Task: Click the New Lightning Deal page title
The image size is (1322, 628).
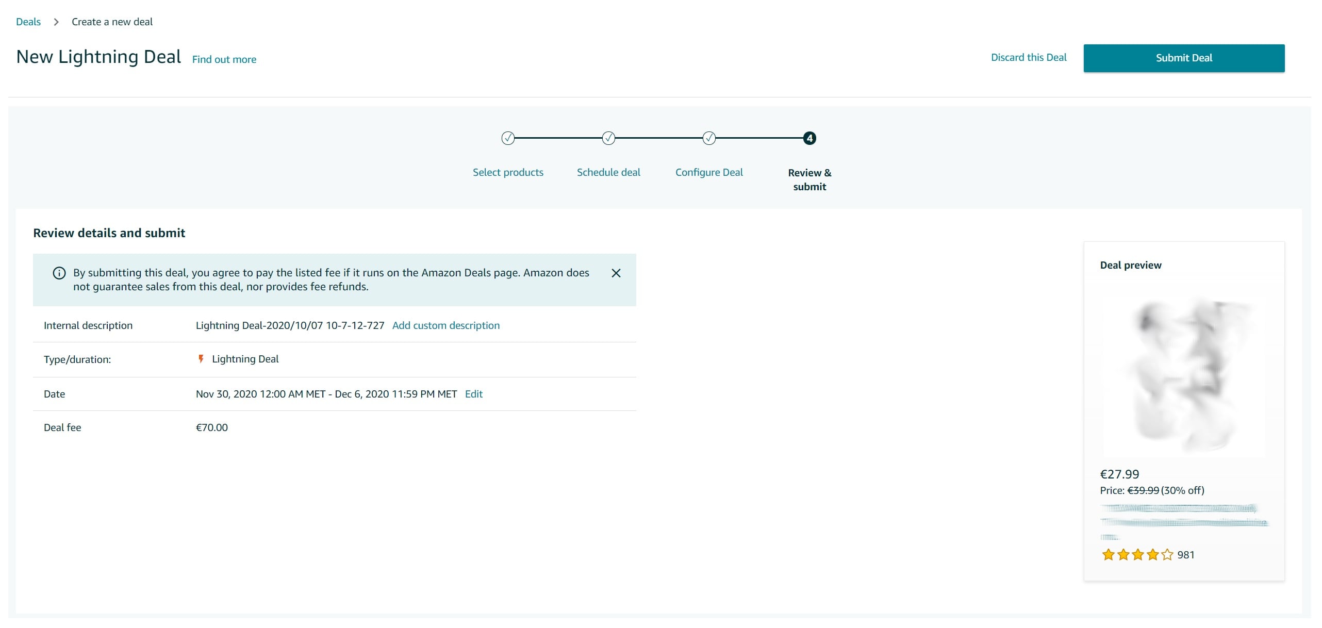Action: (x=98, y=57)
